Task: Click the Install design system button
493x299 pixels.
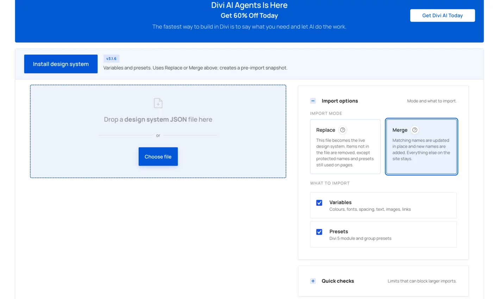Action: coord(61,64)
